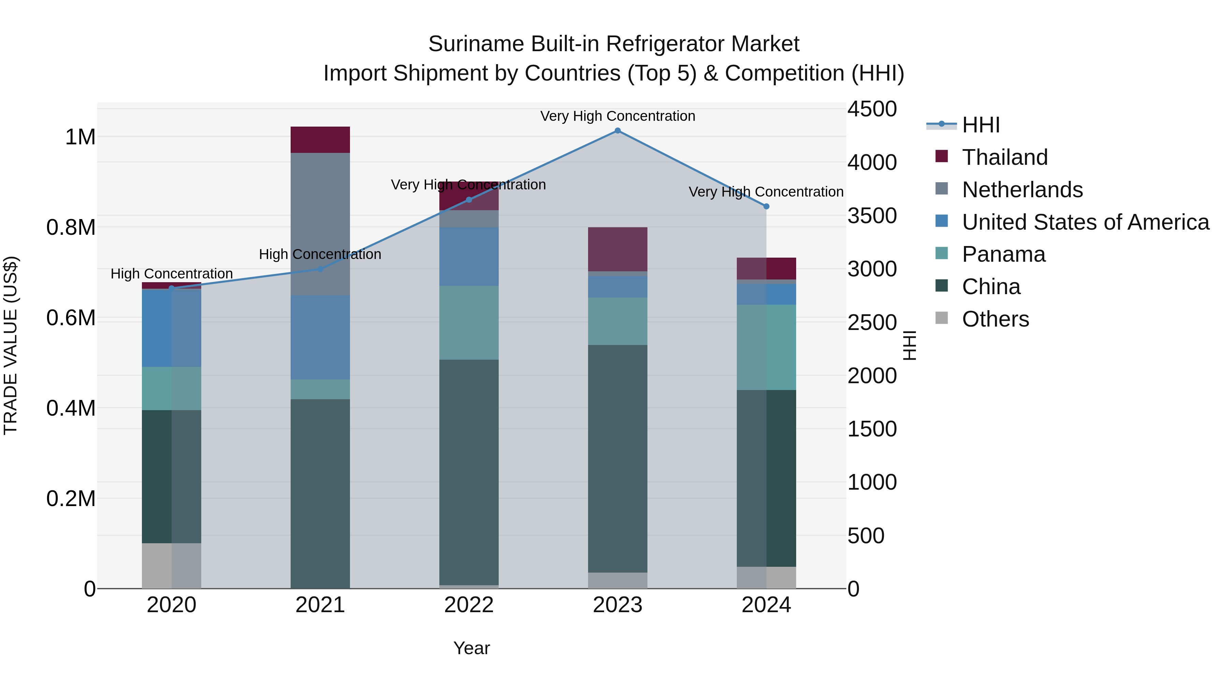Click the 500 right-axis tick label

pos(866,535)
